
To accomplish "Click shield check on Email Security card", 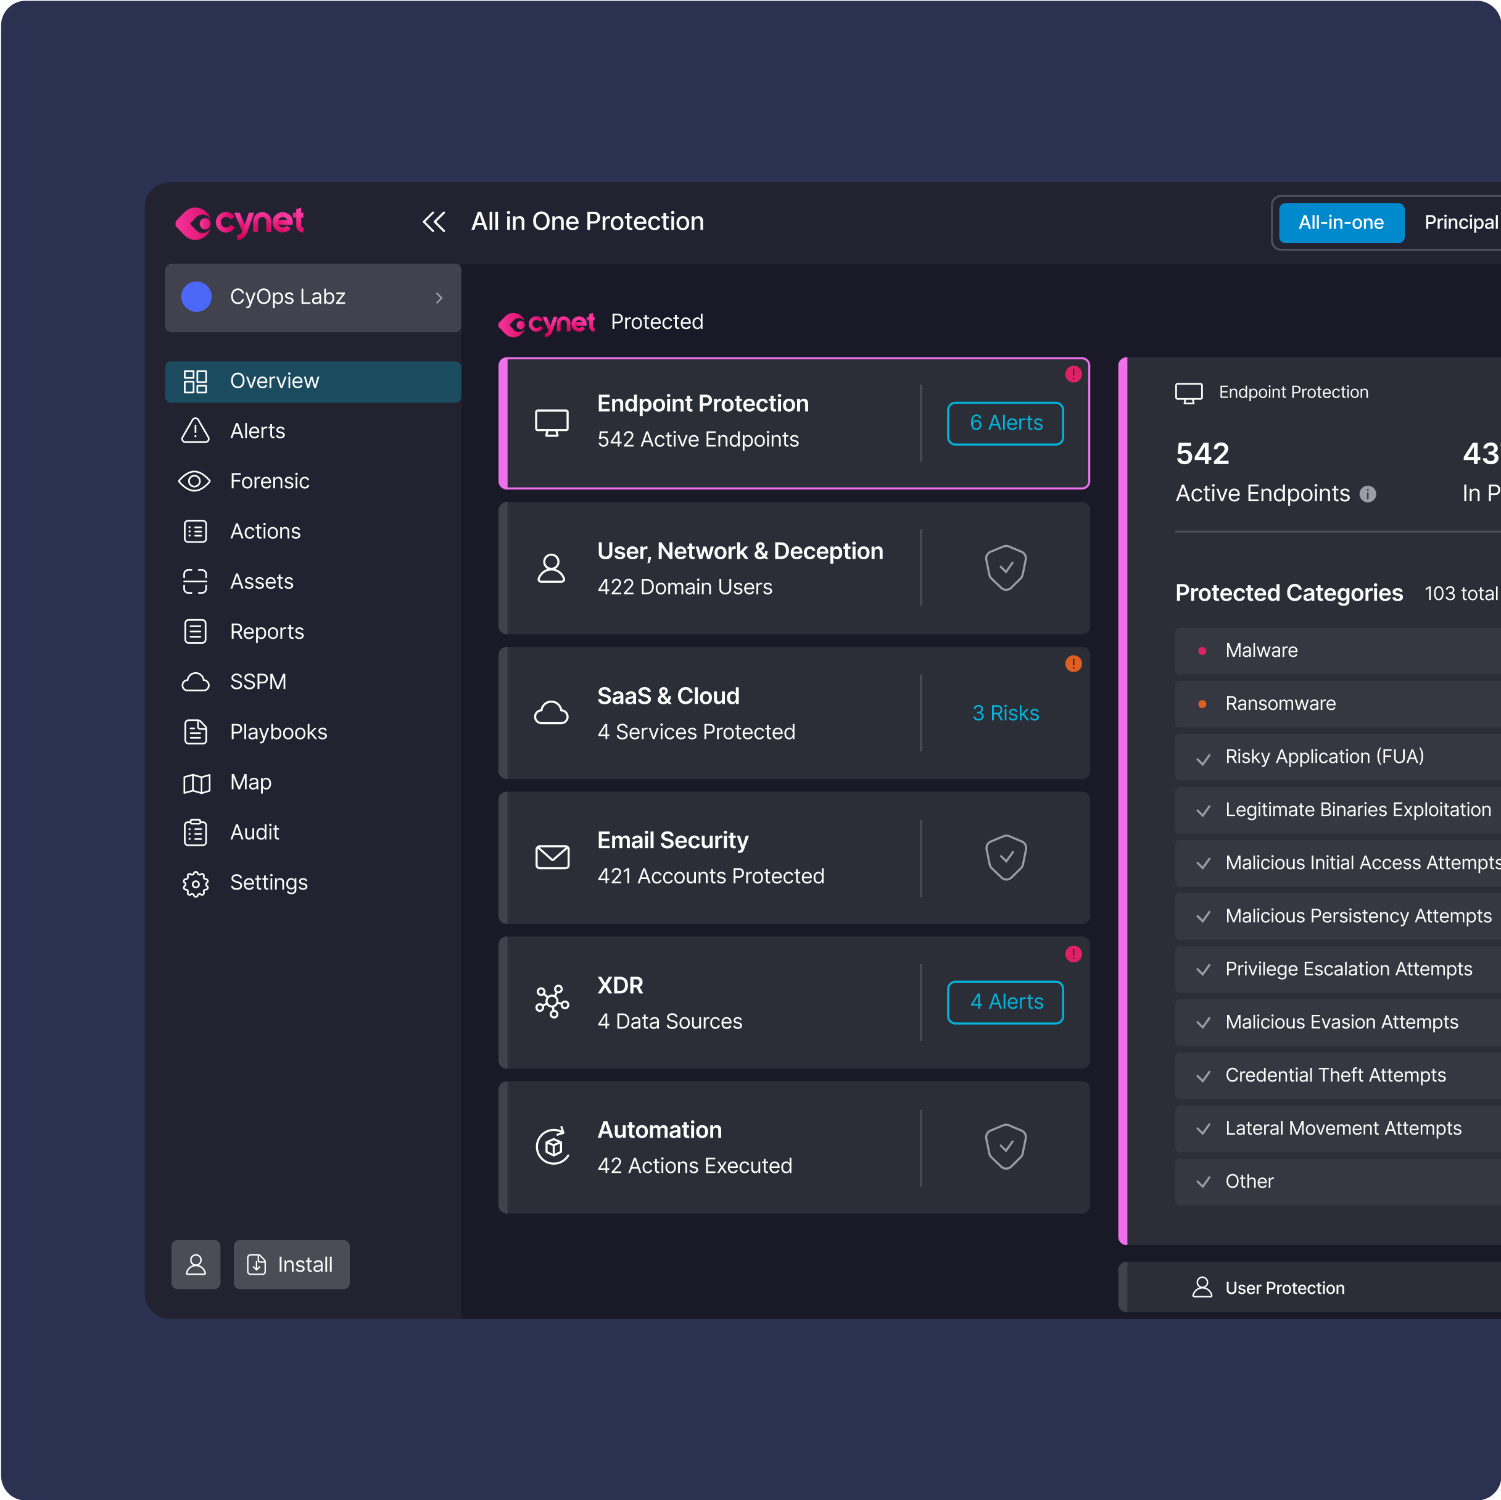I will click(1006, 857).
